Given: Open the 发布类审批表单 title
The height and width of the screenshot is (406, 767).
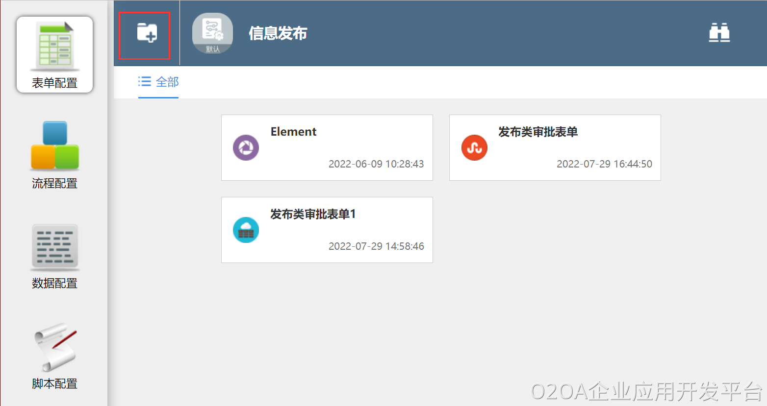Looking at the screenshot, I should click(538, 132).
